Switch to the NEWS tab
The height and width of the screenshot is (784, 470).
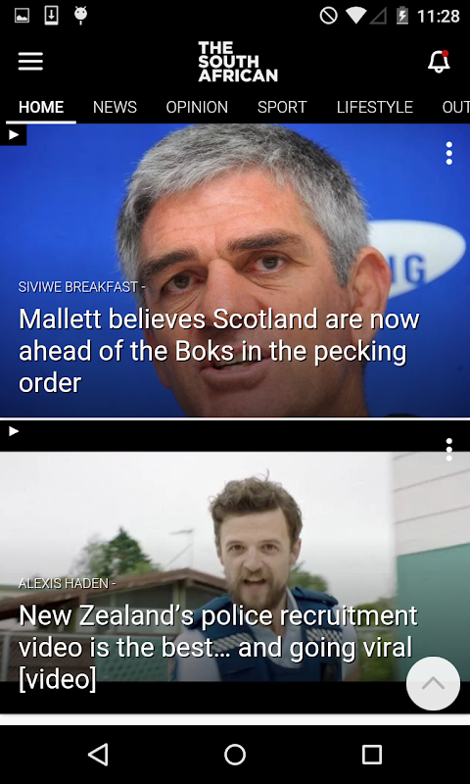click(115, 107)
